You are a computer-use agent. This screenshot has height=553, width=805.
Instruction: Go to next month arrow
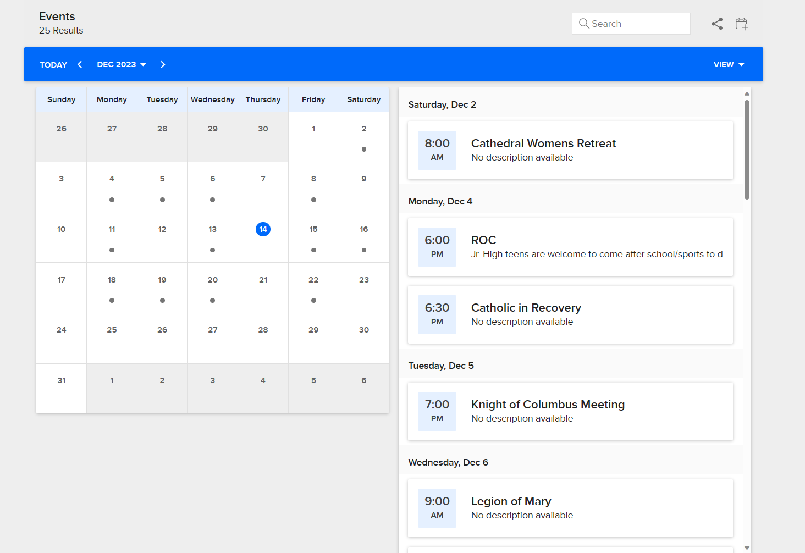163,64
